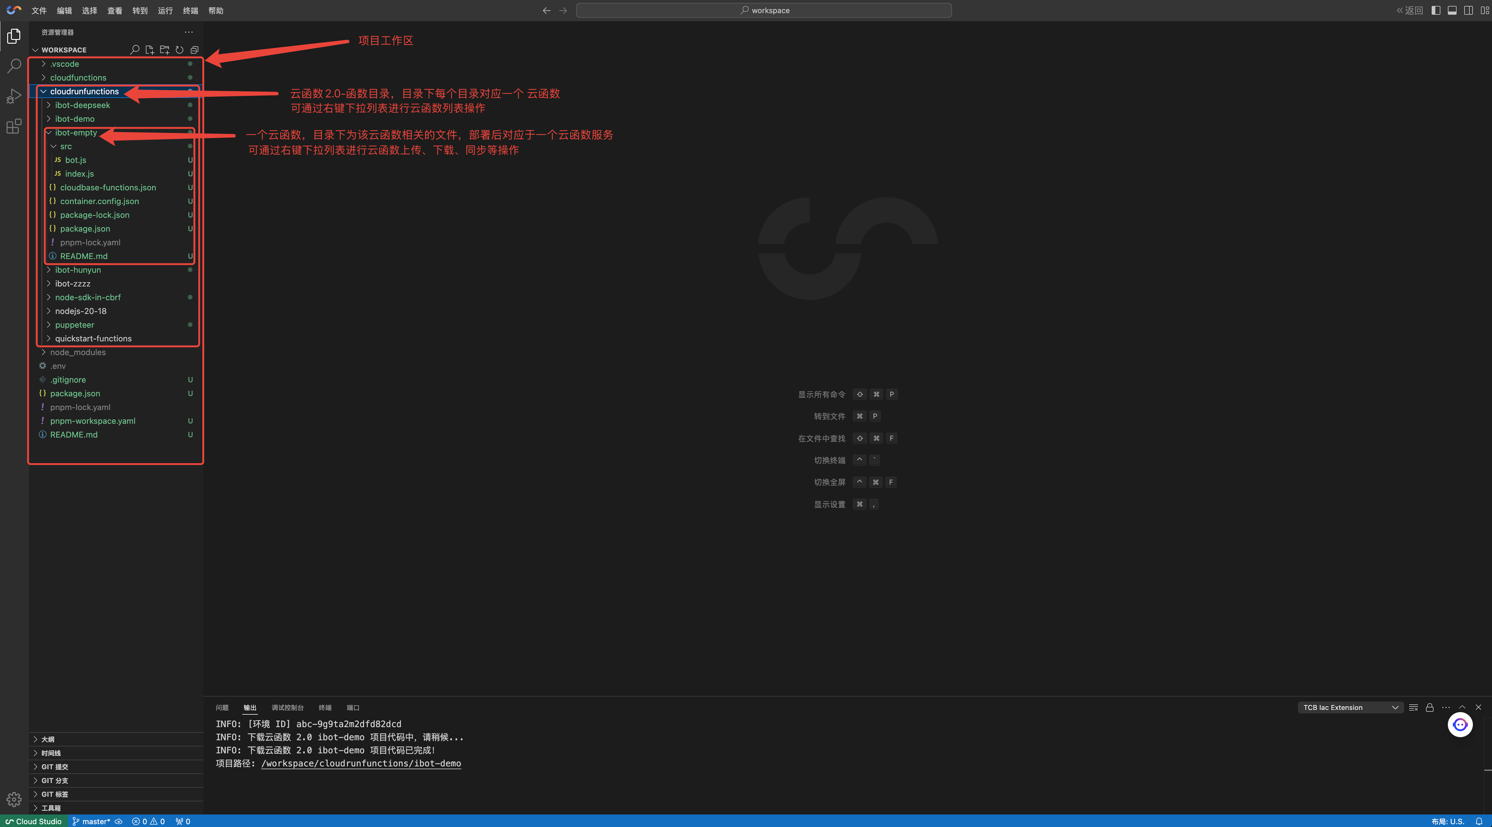Open the 布局: U.S. keyboard layout item

1447,821
